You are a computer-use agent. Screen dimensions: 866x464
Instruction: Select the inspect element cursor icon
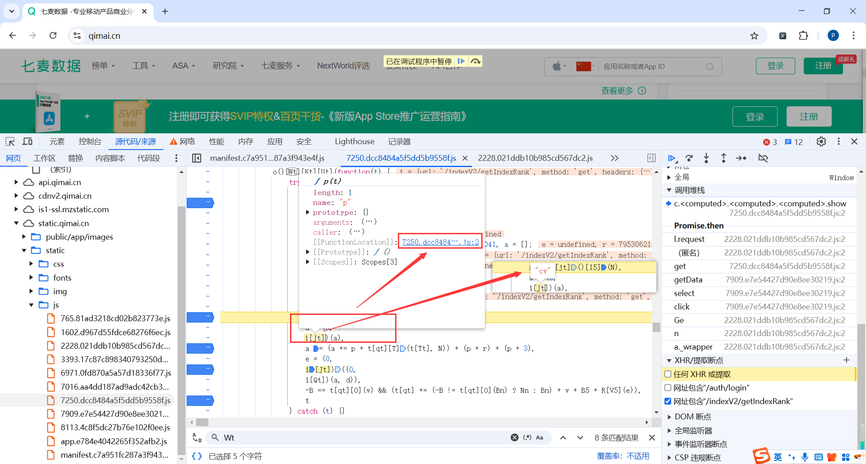pos(9,141)
